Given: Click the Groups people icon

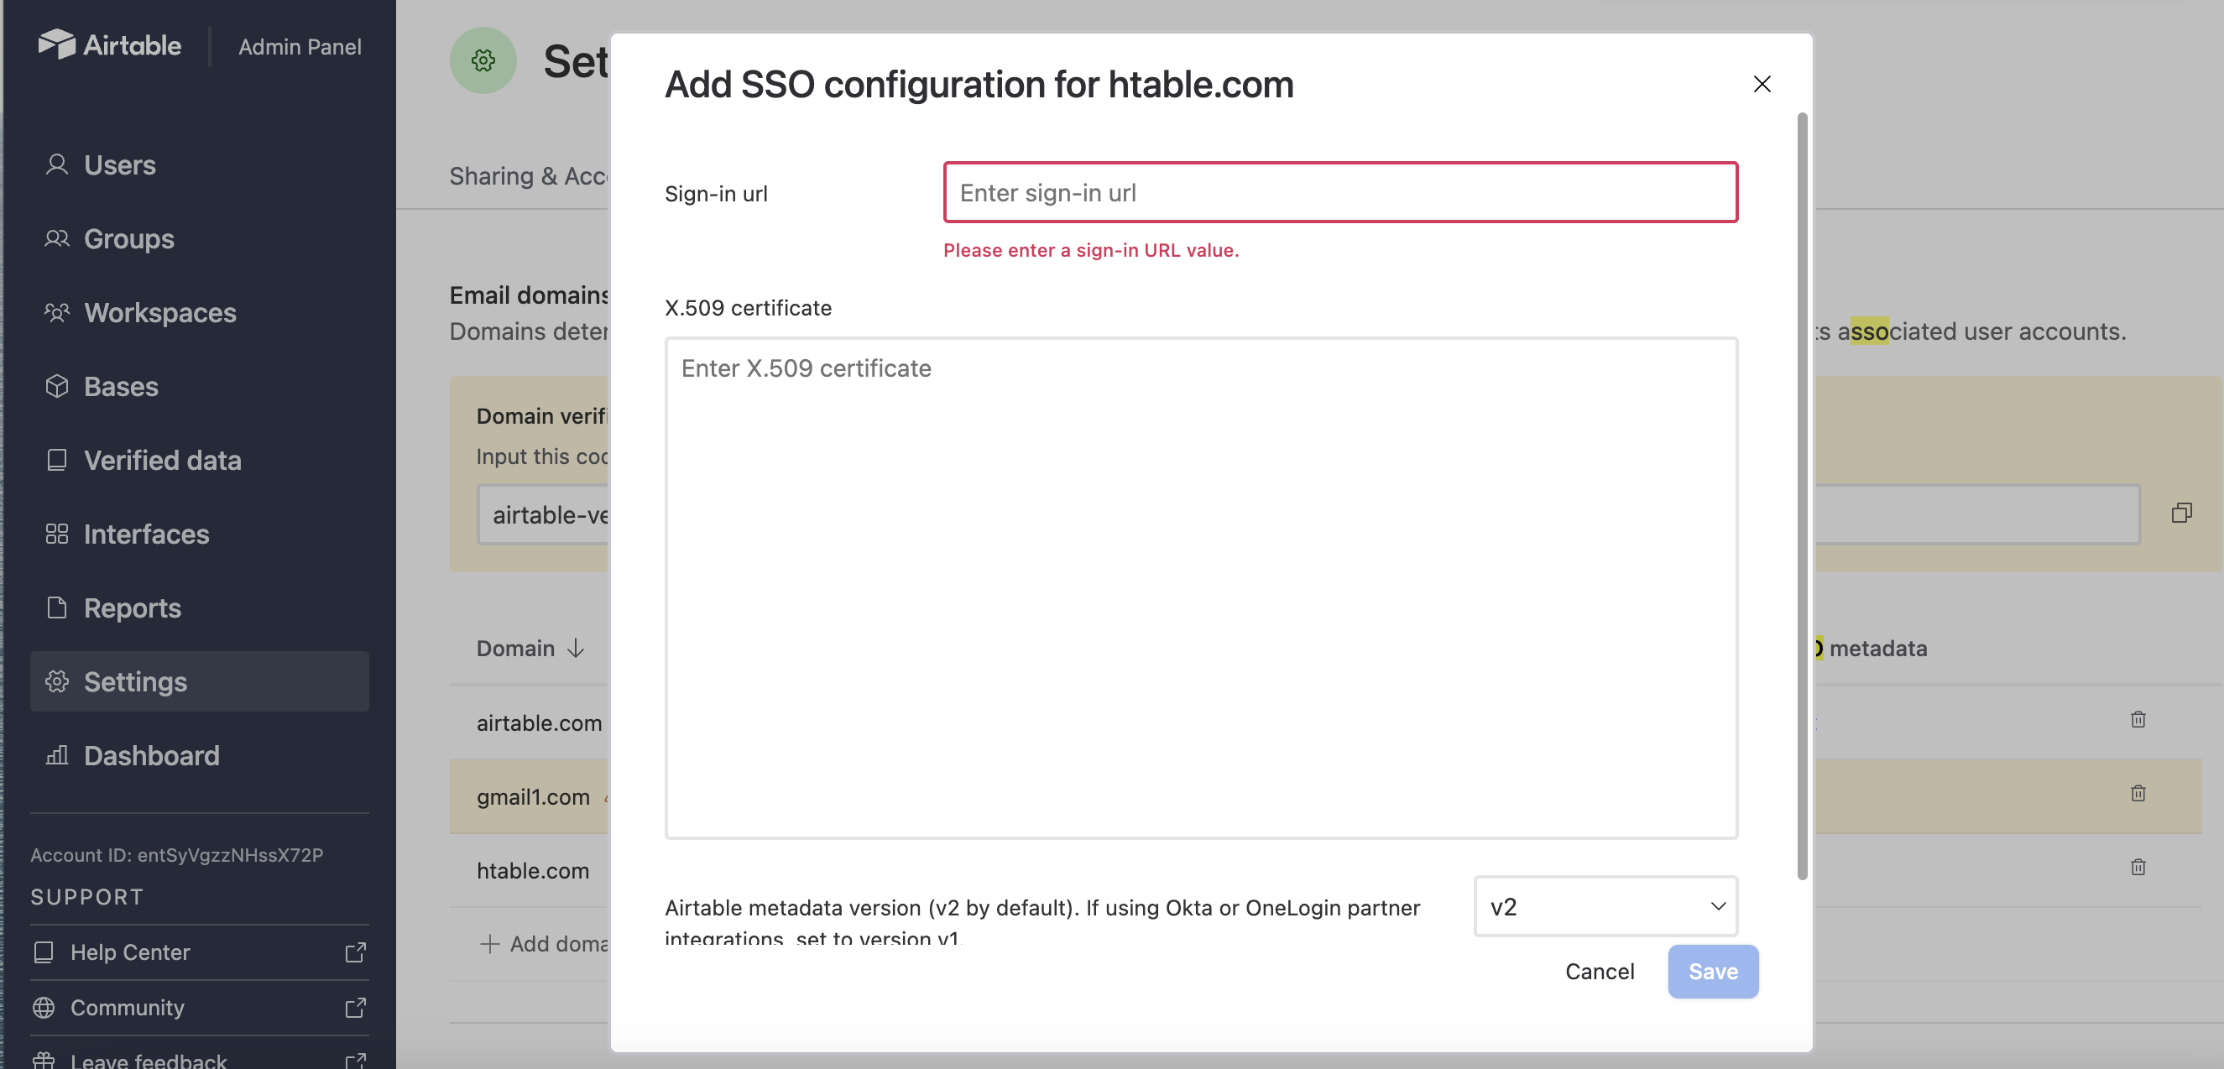Looking at the screenshot, I should click(x=57, y=238).
